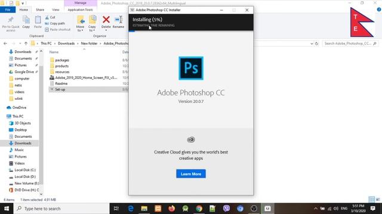The width and height of the screenshot is (382, 214).
Task: Open File Explorer from taskbar
Action: pos(144,209)
